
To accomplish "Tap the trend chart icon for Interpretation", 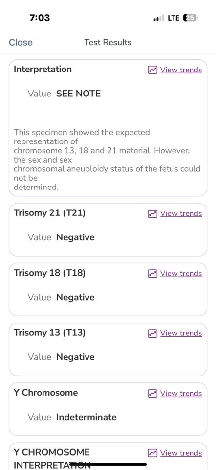I will point(152,70).
